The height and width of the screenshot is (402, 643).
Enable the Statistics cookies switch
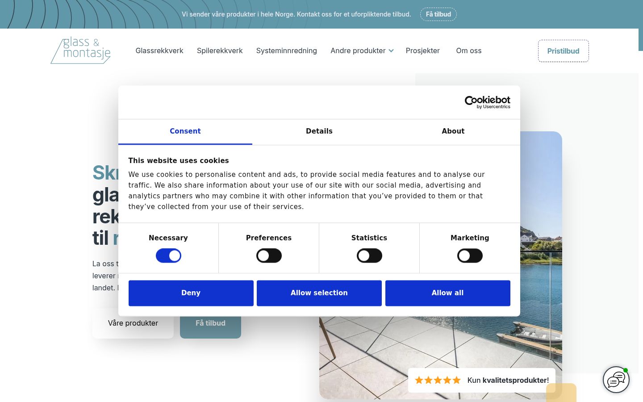point(369,256)
